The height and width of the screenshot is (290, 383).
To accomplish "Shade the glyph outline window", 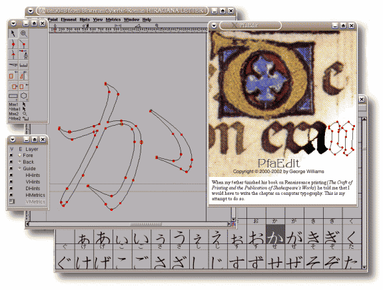I will tap(222, 11).
